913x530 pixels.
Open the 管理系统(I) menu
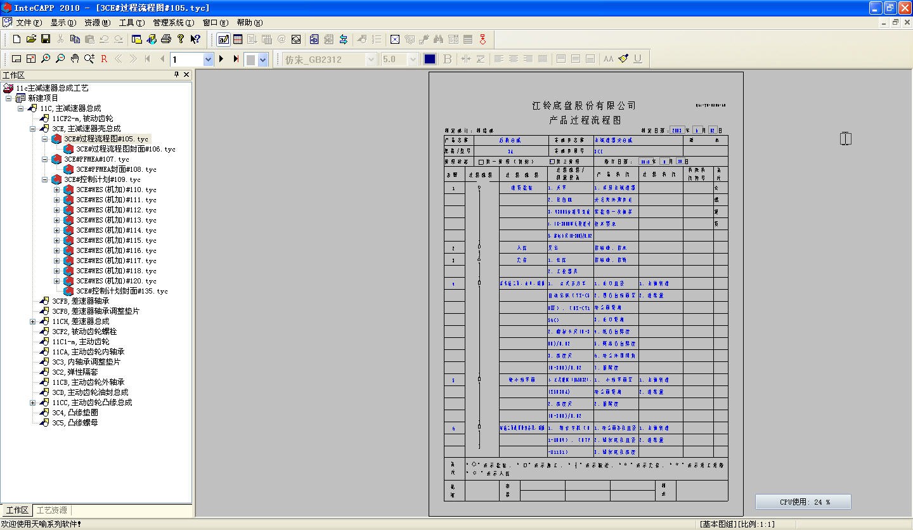click(174, 23)
